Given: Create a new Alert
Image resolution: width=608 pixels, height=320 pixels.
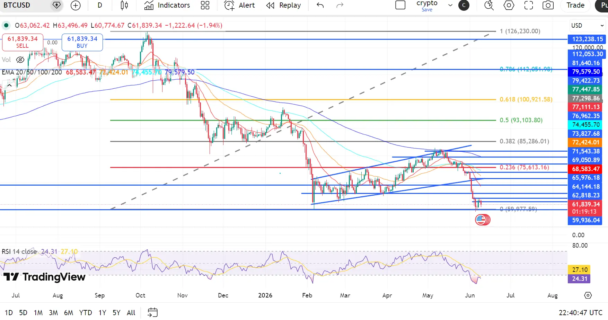Looking at the screenshot, I should (239, 5).
